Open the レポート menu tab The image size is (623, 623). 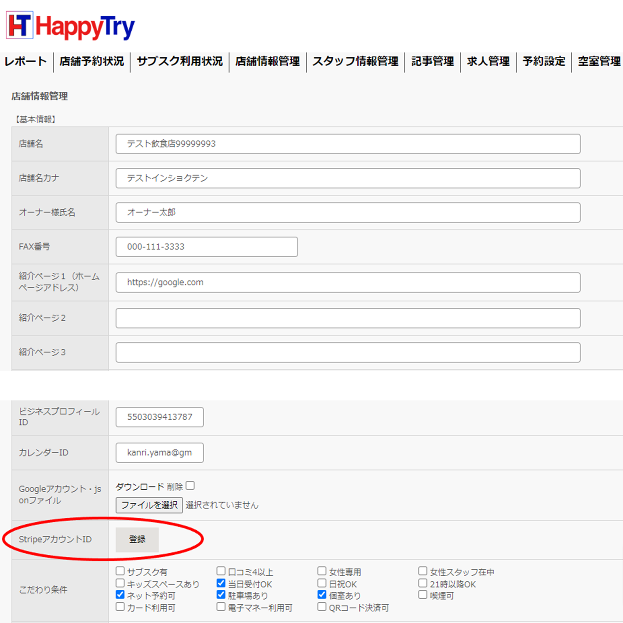click(26, 61)
